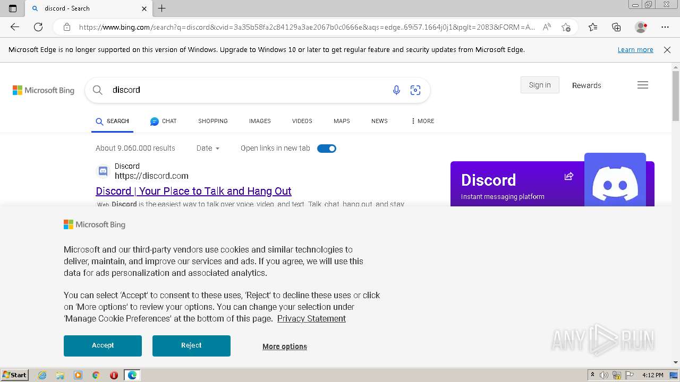The image size is (680, 382).
Task: Open a new tab with plus icon
Action: tap(162, 8)
